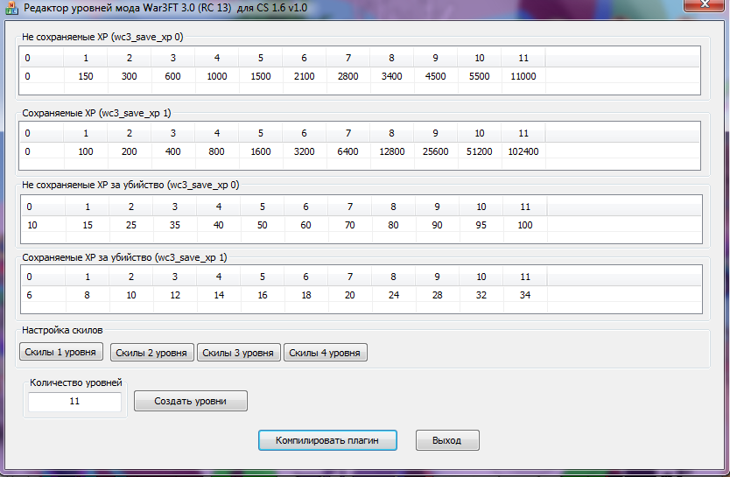Select cell 300 in non-saved XP table
This screenshot has height=477, width=730.
(130, 76)
